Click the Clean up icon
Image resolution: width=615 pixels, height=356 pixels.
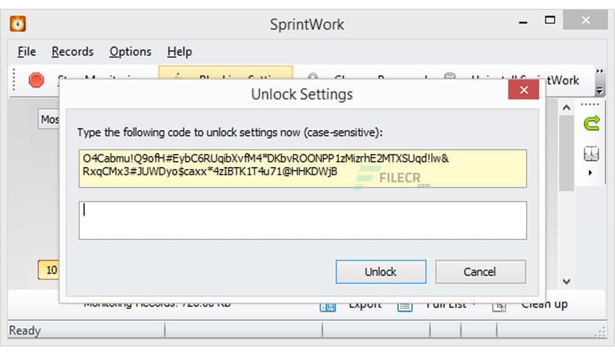pyautogui.click(x=499, y=307)
